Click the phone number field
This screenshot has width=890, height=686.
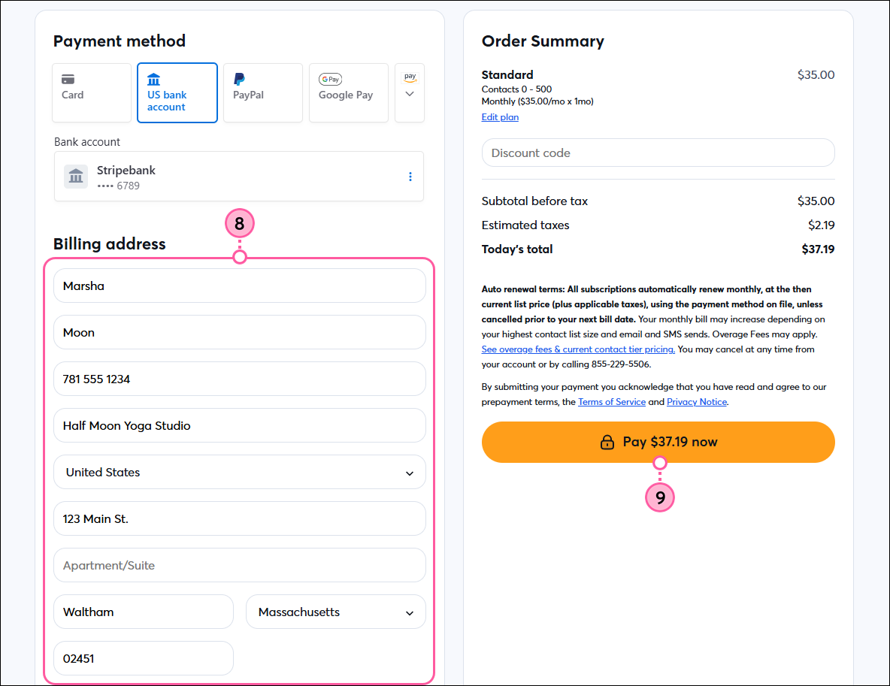point(239,379)
